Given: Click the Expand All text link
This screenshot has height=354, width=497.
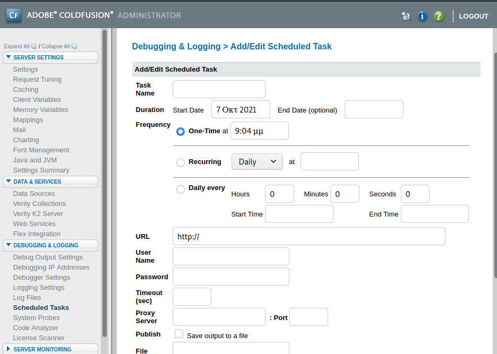Looking at the screenshot, I should (x=16, y=46).
